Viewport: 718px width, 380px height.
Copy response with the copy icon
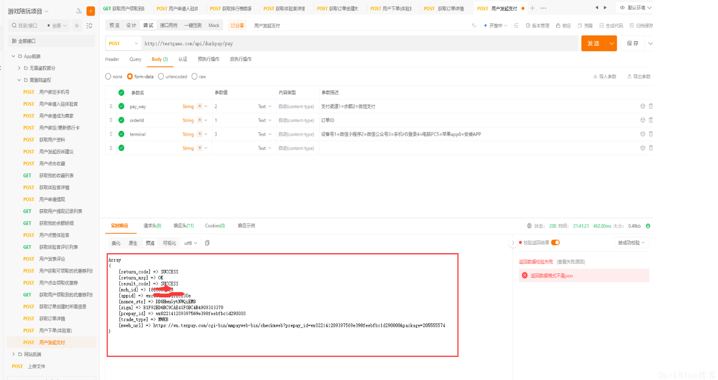pos(207,243)
